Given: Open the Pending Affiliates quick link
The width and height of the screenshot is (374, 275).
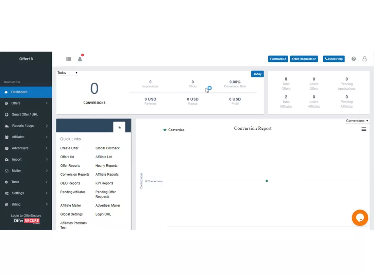Looking at the screenshot, I should 73,192.
